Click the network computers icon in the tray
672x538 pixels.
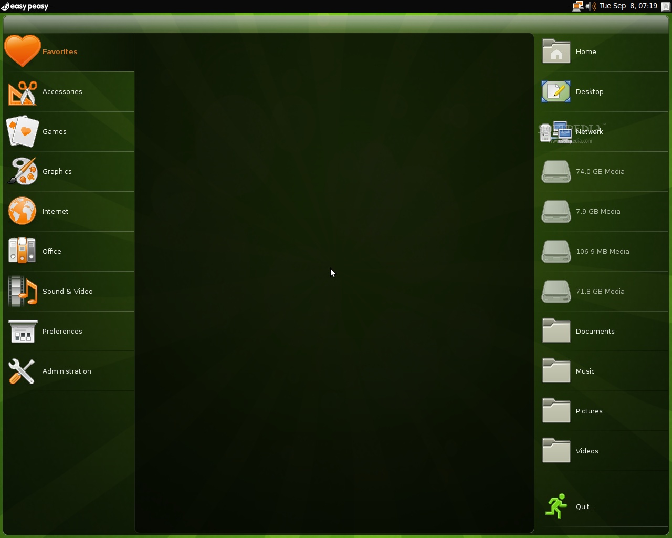tap(577, 6)
